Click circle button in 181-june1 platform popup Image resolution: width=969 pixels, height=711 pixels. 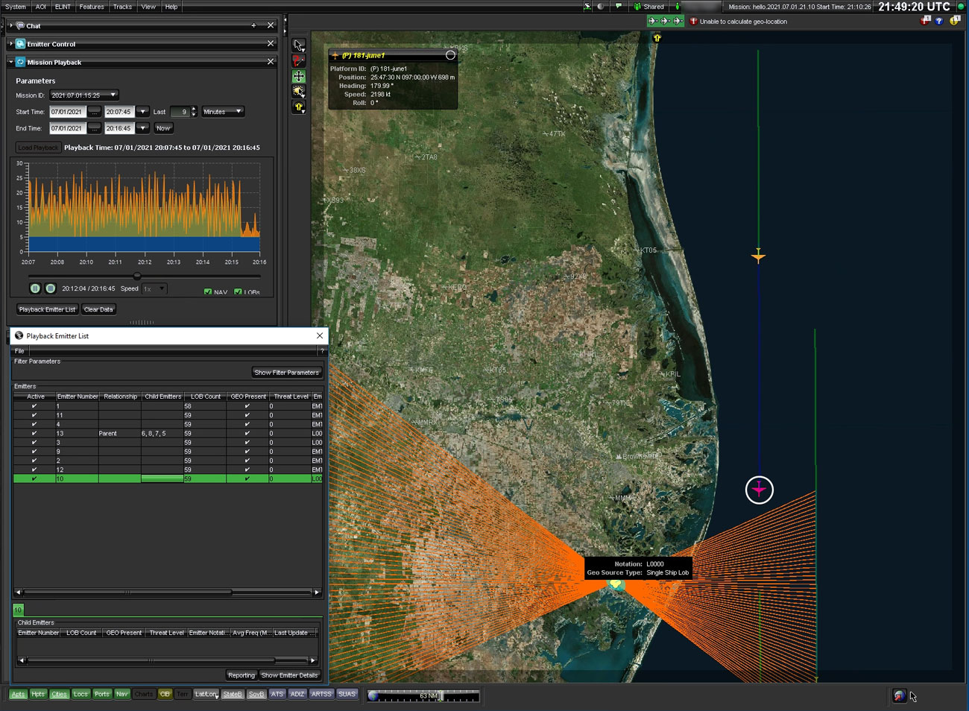pyautogui.click(x=450, y=55)
